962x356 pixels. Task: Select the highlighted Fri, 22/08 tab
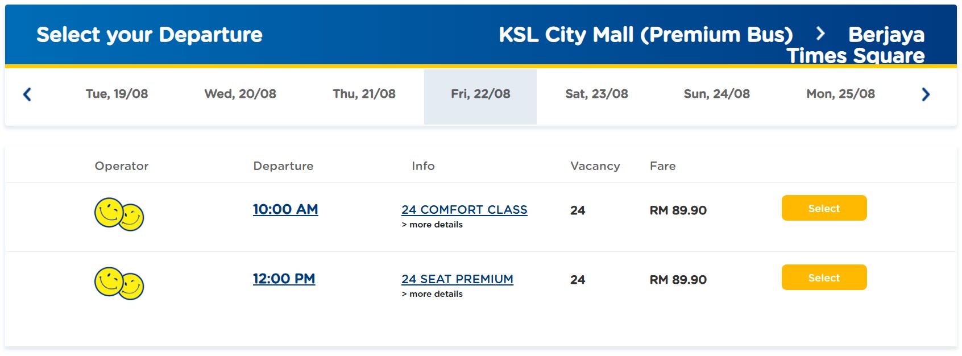pos(480,94)
